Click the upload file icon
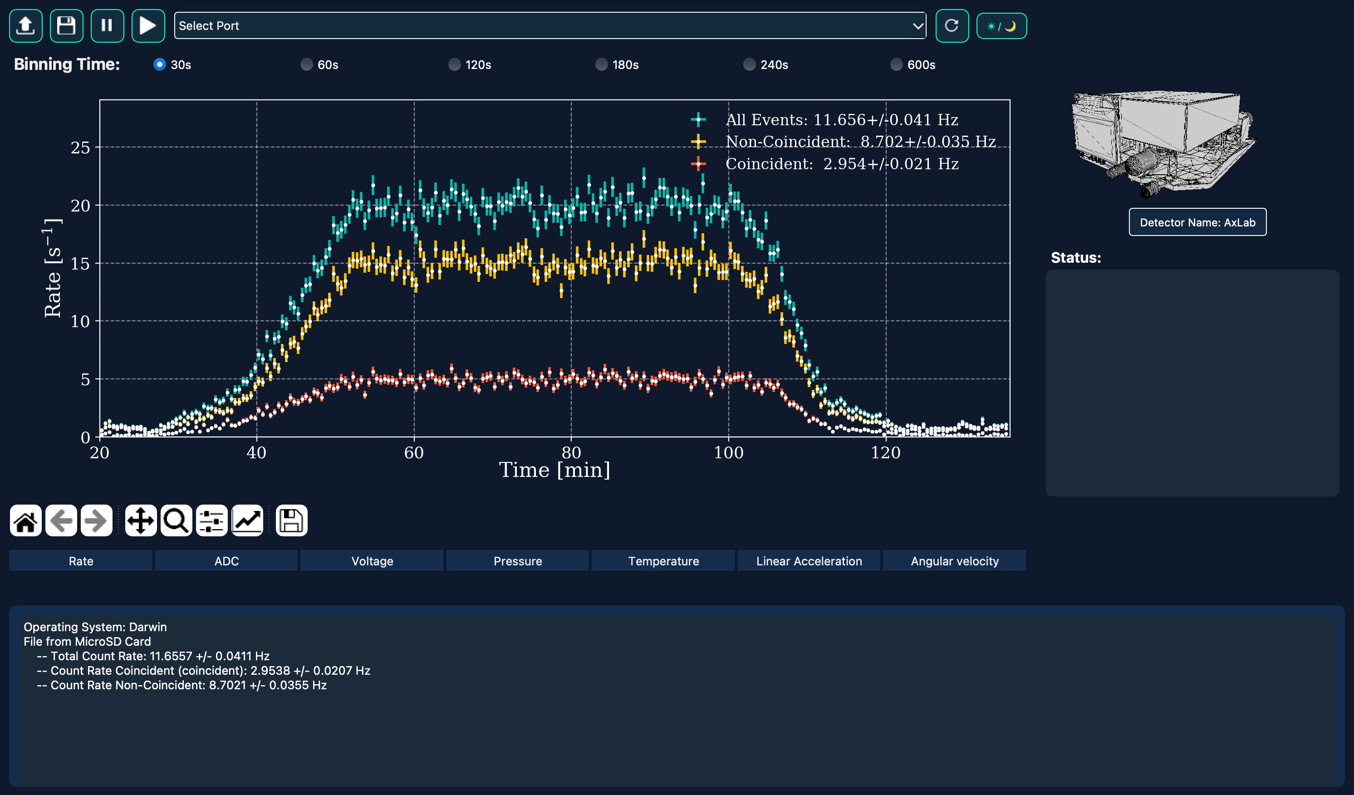The width and height of the screenshot is (1354, 795). coord(26,25)
